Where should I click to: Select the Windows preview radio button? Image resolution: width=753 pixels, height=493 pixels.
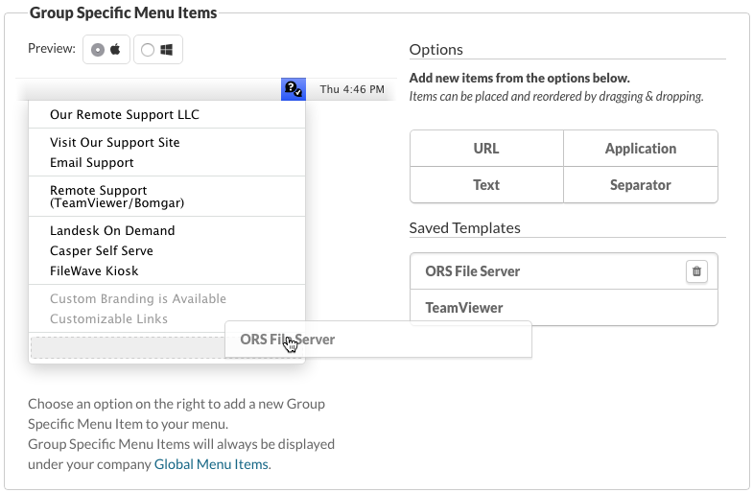point(148,50)
